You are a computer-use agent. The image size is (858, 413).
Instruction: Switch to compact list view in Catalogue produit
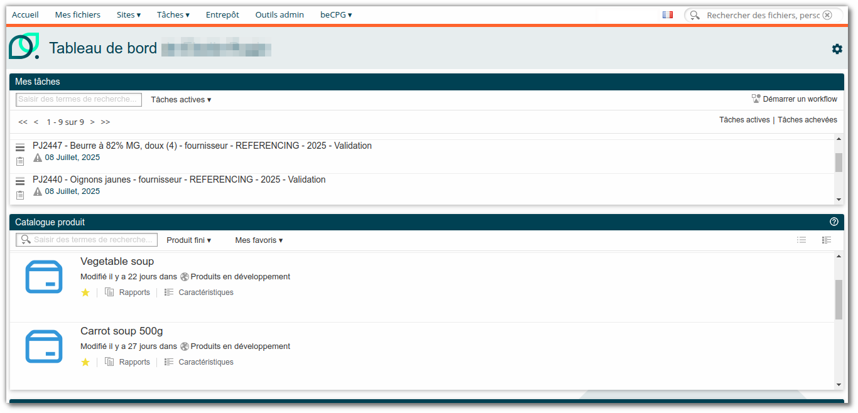pos(801,239)
